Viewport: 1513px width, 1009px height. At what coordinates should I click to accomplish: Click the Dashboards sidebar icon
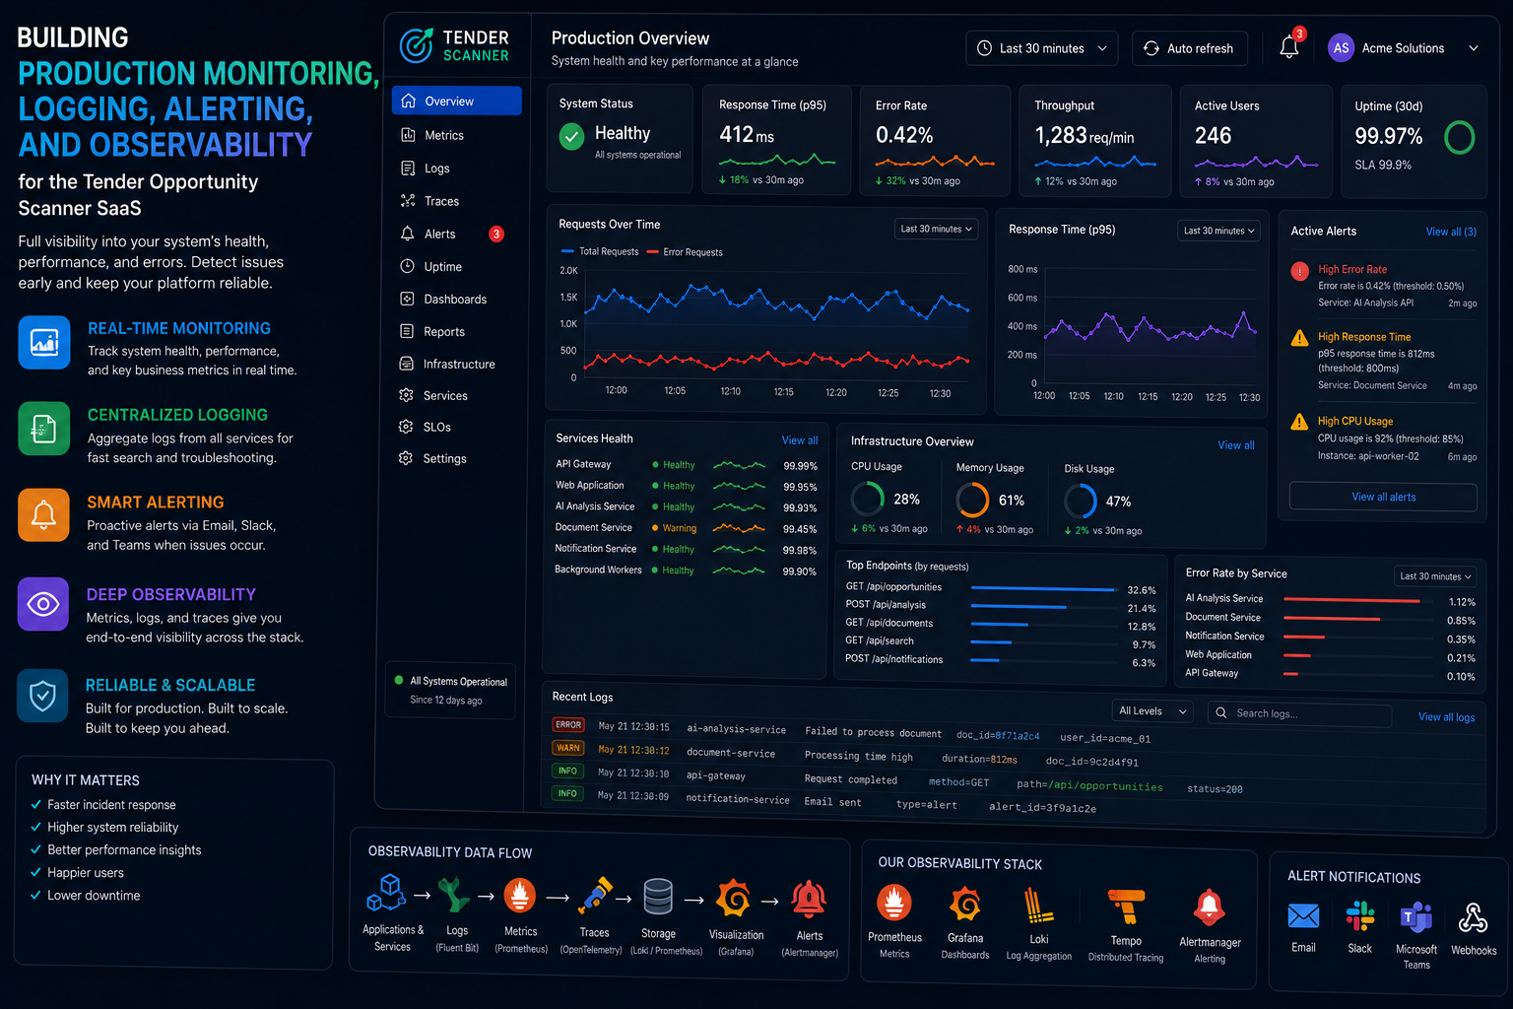pyautogui.click(x=407, y=299)
